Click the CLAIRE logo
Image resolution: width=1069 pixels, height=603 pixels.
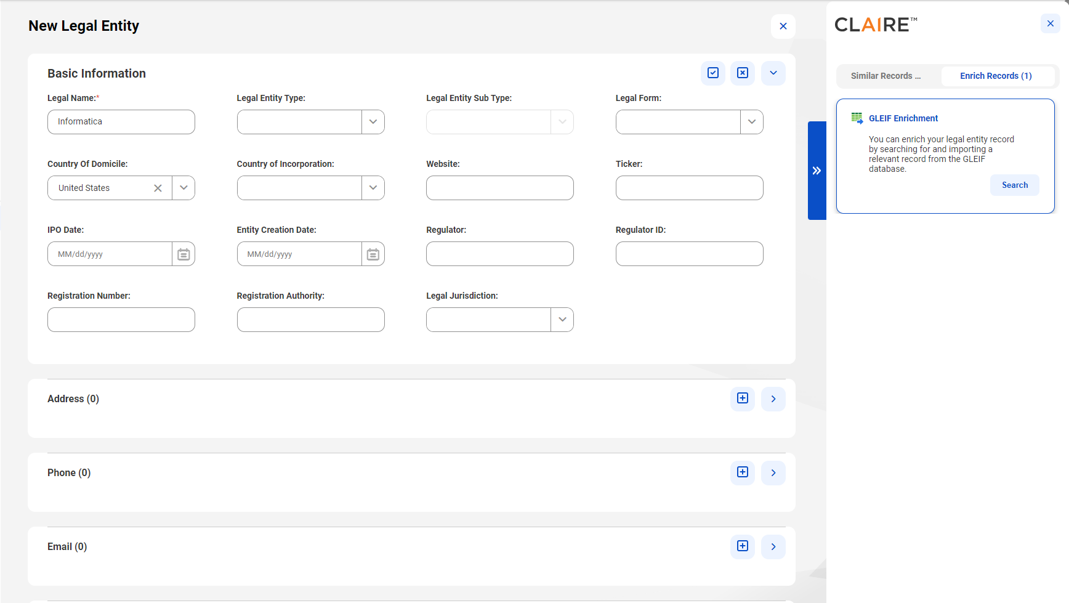pos(876,25)
